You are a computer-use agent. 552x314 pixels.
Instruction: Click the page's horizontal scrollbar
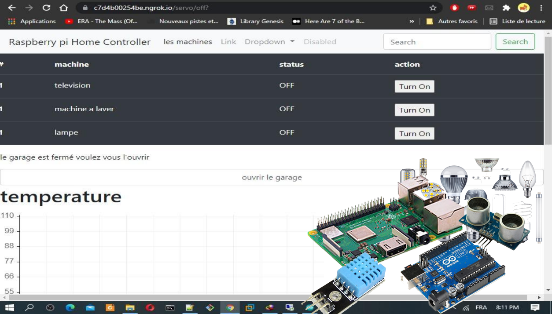point(268,298)
